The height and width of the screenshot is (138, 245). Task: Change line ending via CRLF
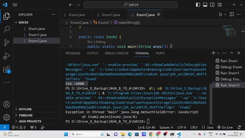pyautogui.click(x=194, y=127)
